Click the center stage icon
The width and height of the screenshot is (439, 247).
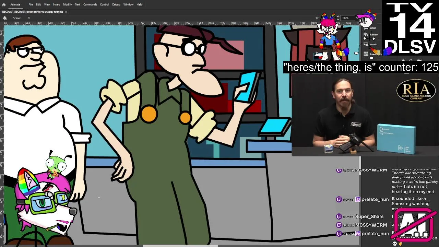click(x=317, y=18)
